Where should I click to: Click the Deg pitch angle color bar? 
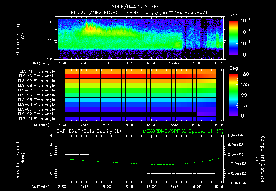[x=233, y=95]
